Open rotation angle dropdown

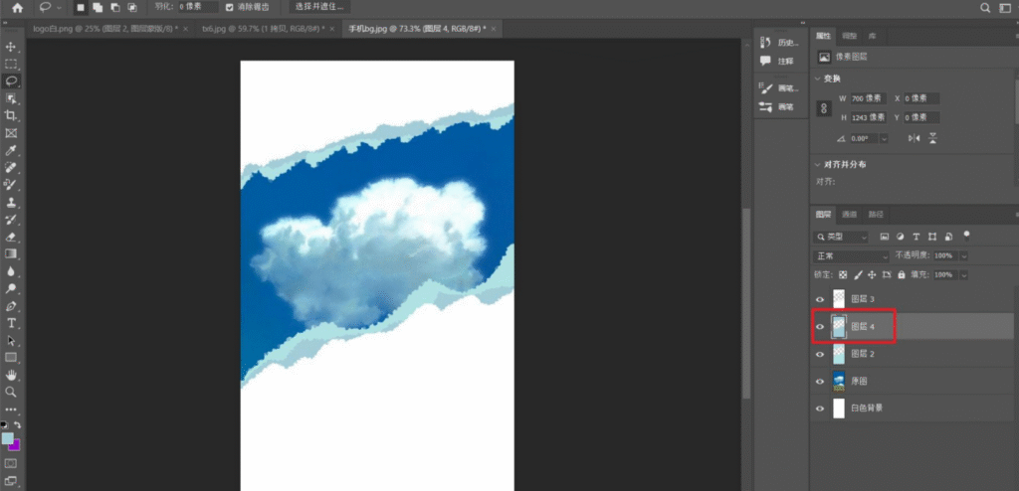884,139
